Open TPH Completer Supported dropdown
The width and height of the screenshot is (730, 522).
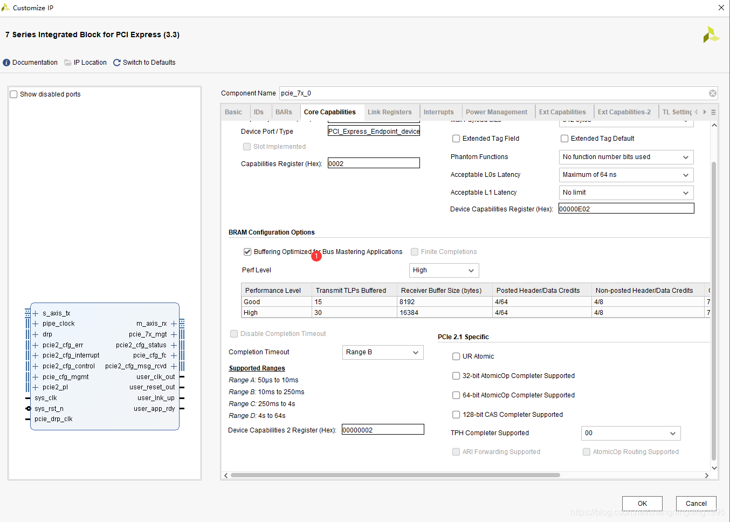631,433
